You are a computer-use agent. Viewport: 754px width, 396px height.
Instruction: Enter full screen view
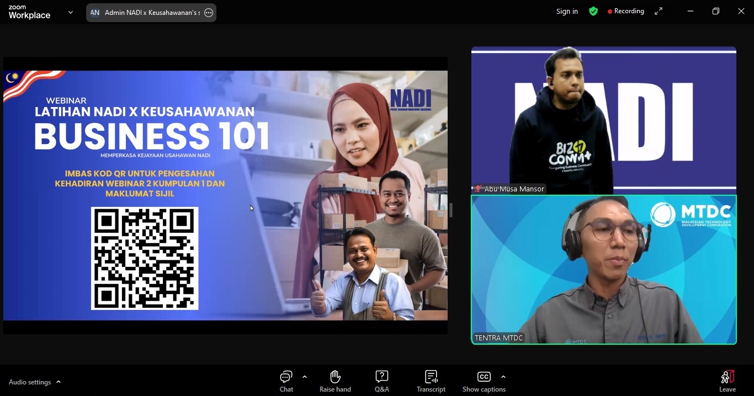(659, 12)
